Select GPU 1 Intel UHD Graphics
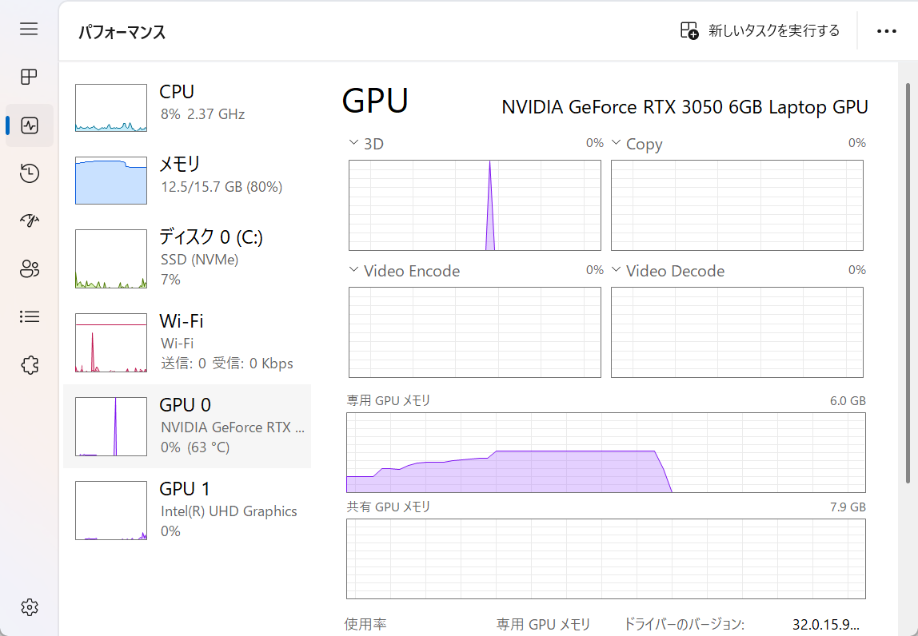 187,511
